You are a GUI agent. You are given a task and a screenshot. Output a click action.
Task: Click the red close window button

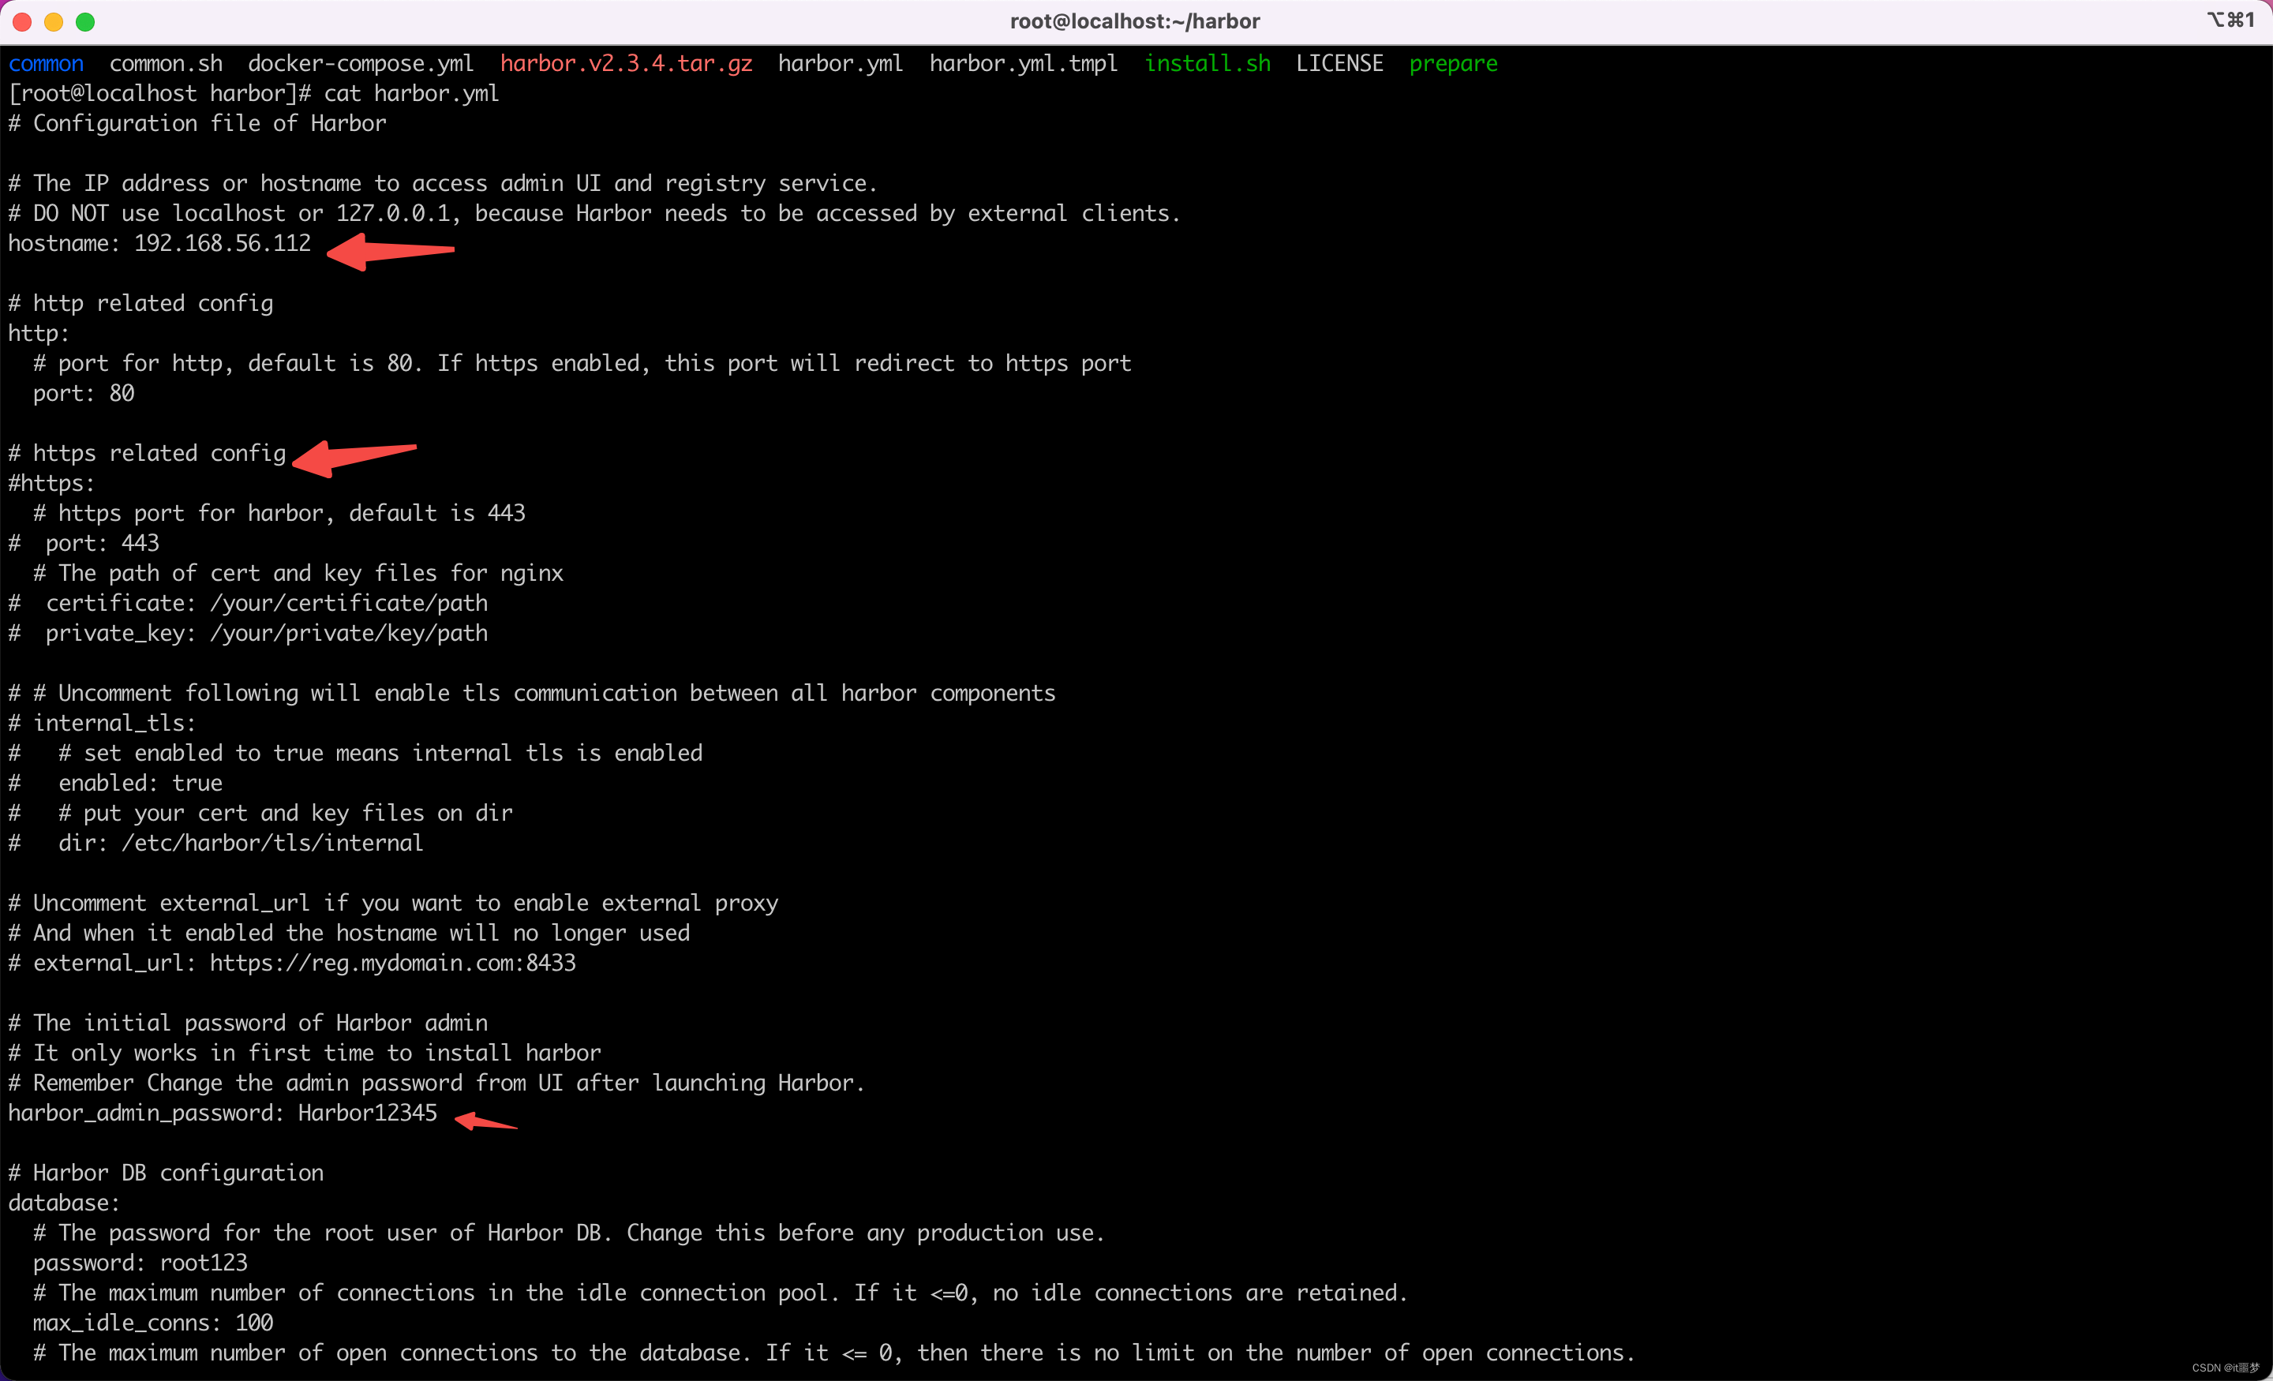22,21
